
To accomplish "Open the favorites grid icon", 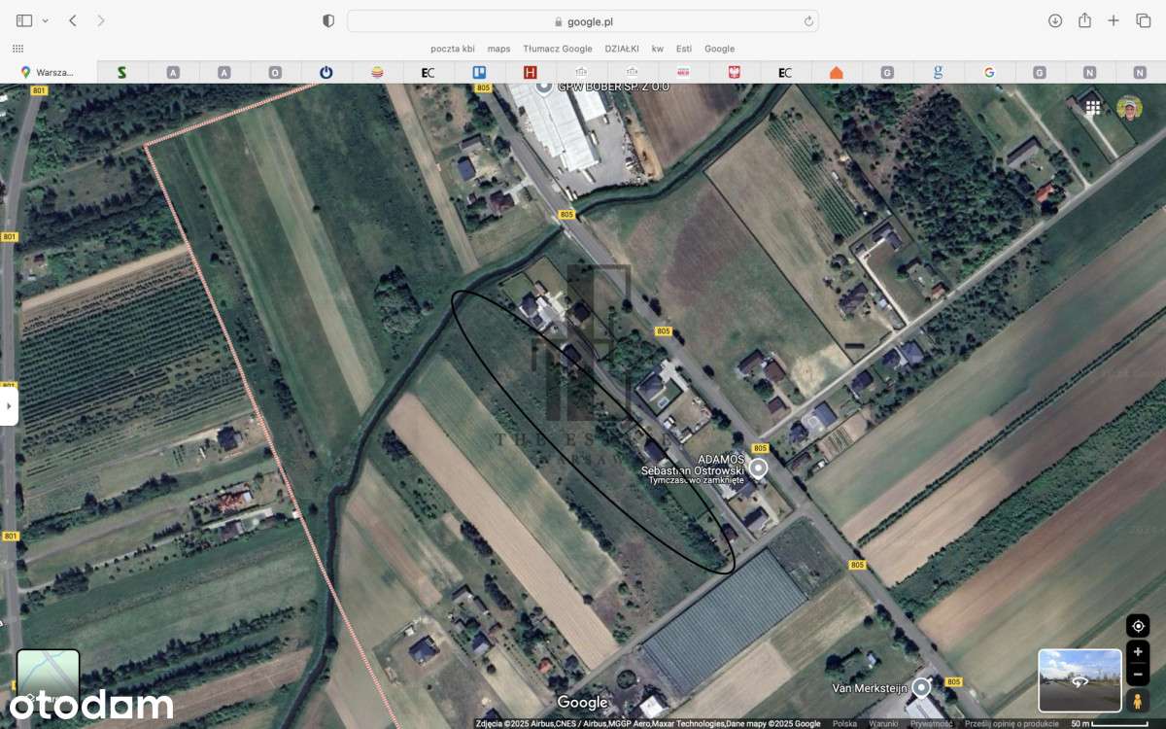I will 17,48.
